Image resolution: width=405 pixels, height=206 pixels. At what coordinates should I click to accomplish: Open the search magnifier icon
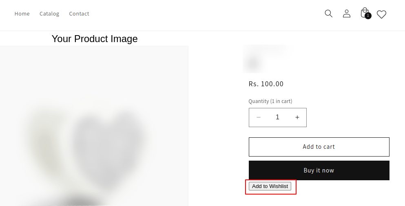(x=328, y=13)
